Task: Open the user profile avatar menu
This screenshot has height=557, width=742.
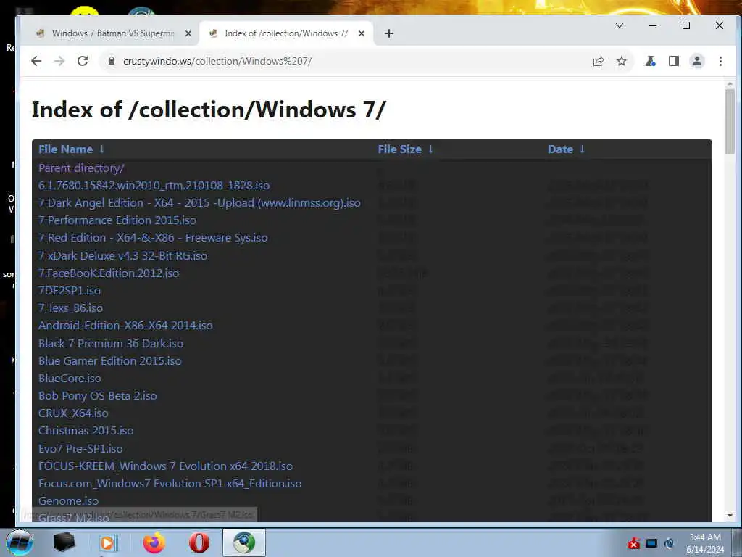Action: [697, 61]
